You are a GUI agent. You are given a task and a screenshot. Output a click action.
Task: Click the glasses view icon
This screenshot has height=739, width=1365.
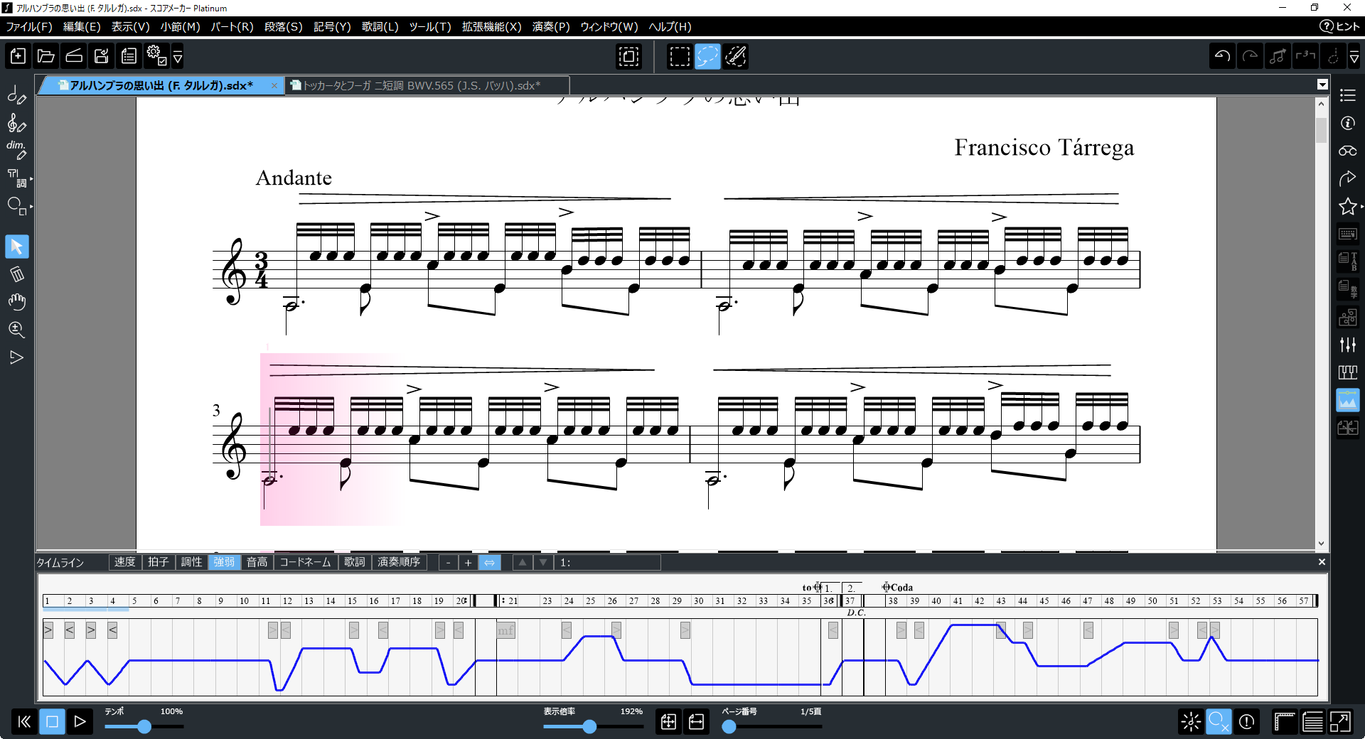pos(1348,151)
